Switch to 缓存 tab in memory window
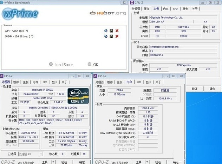Viewport: 222px width, 164px height. point(110,82)
